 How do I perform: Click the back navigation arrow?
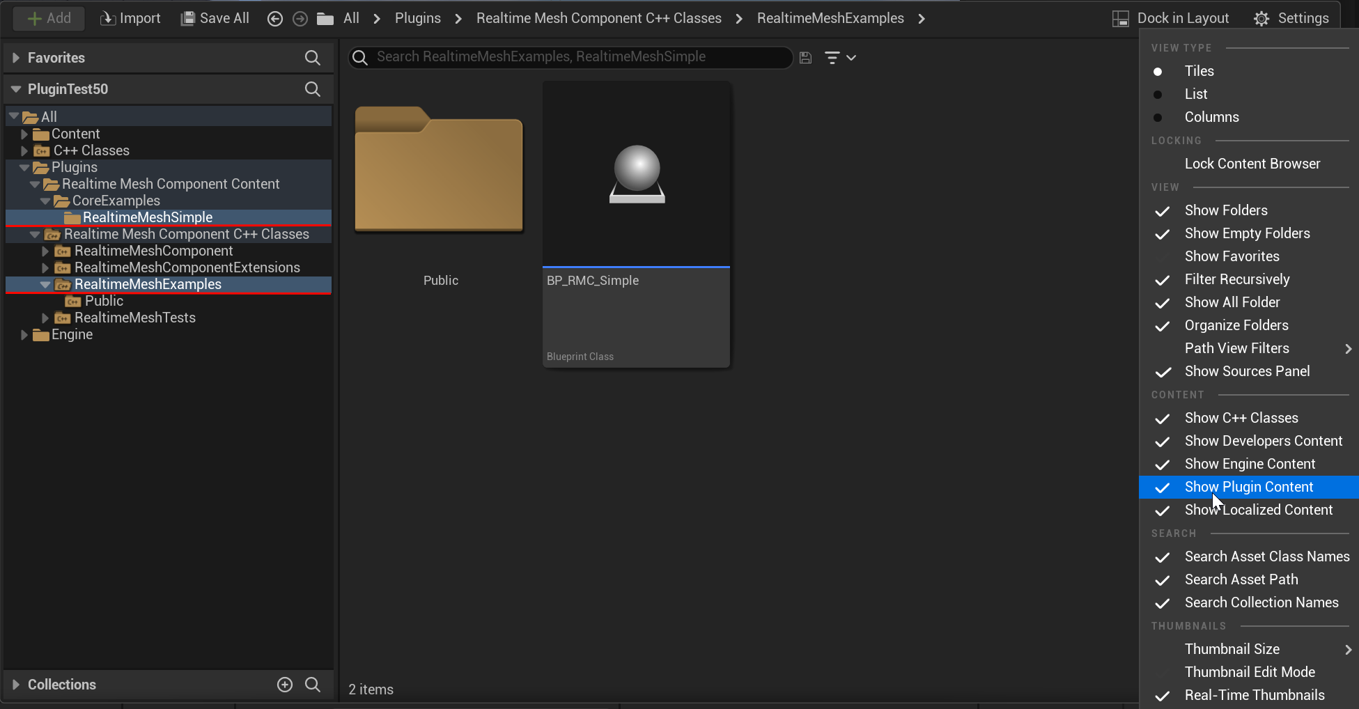[274, 19]
